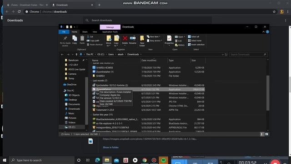The width and height of the screenshot is (291, 164).
Task: Click Copy path in ribbon
Action: click(x=93, y=41)
